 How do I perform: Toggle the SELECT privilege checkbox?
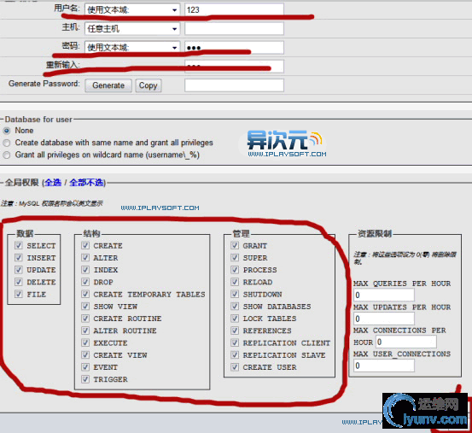coord(19,245)
